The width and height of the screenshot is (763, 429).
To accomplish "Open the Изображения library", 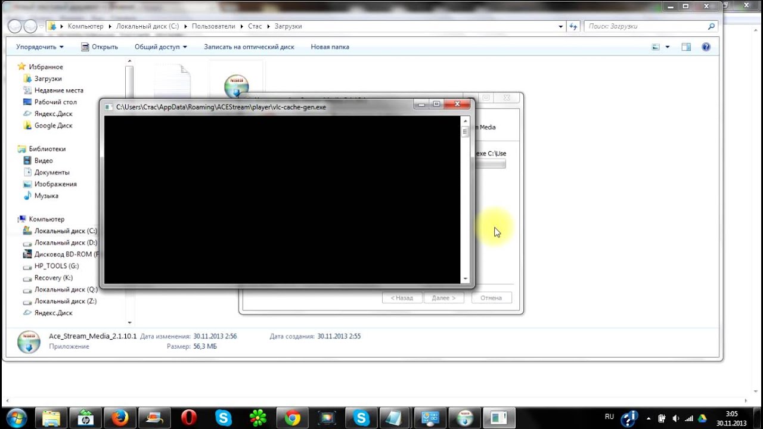I will tap(55, 184).
